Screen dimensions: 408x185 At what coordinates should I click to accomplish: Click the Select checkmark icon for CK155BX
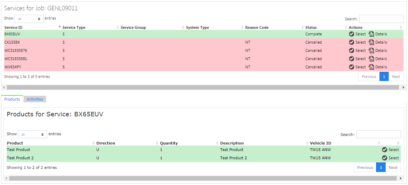351,42
